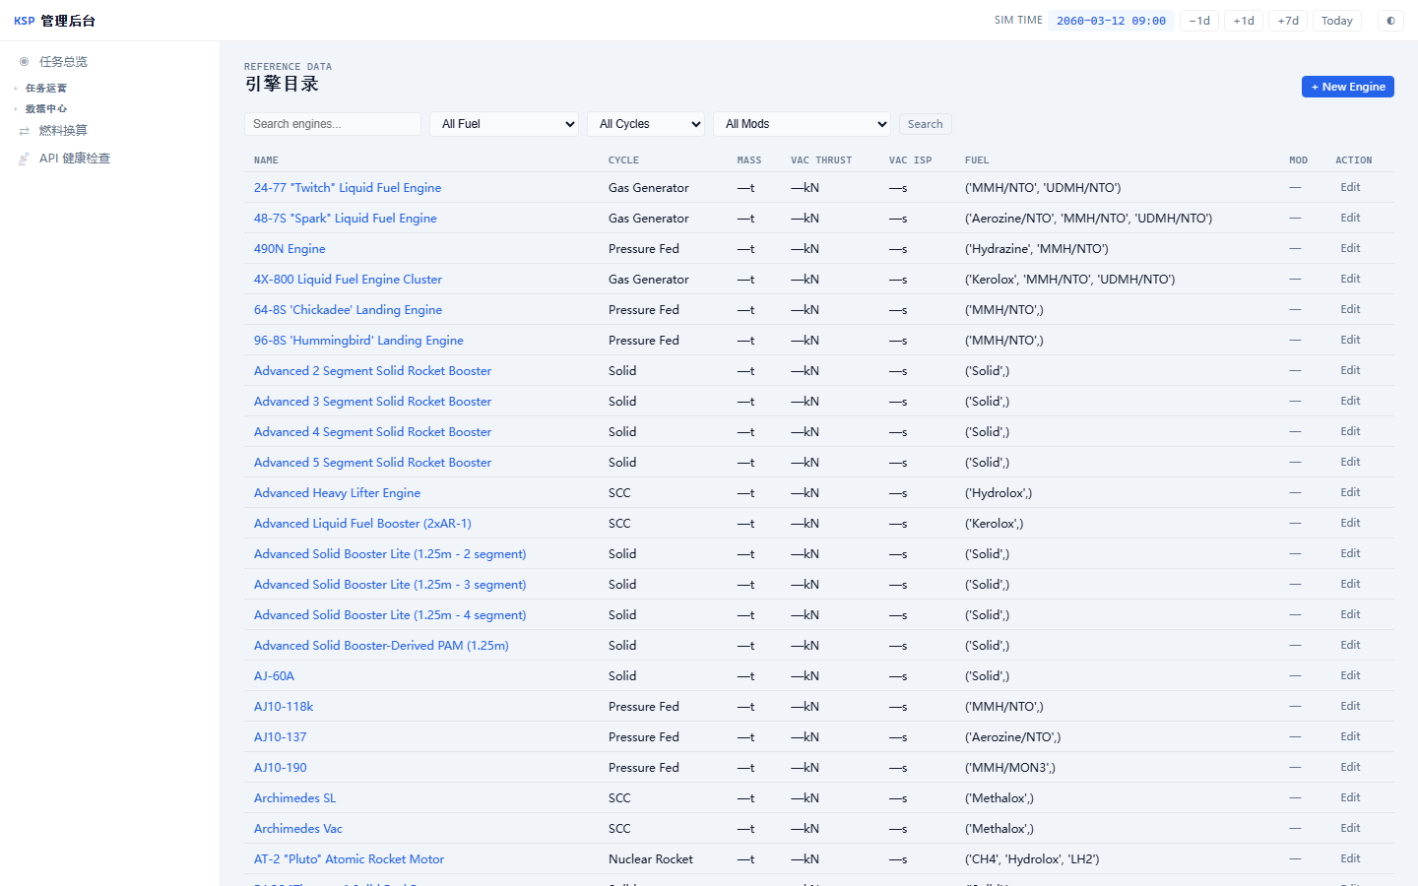Open the 490N Engine link

[290, 249]
